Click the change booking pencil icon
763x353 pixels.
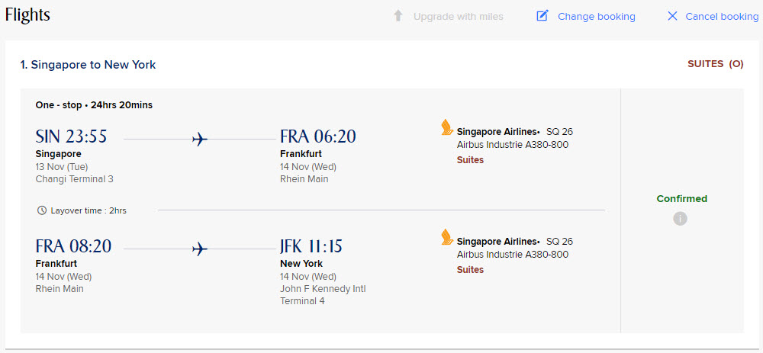coord(542,16)
